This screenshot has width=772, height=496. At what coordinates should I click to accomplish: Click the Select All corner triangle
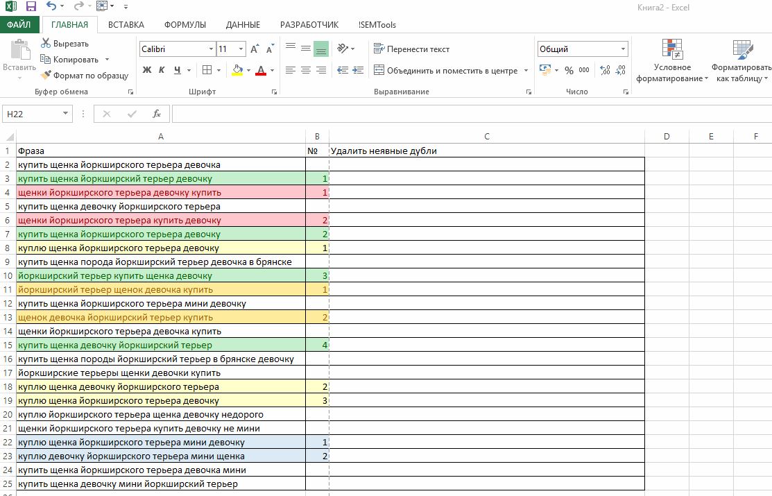8,137
